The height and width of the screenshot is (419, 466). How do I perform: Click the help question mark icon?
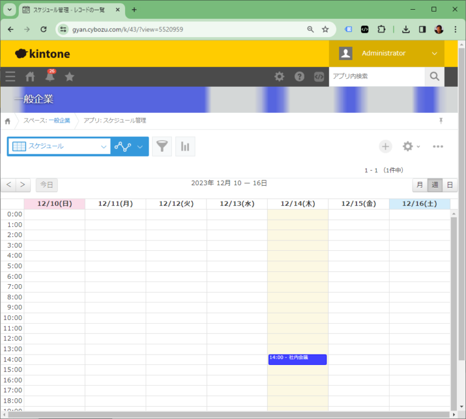299,77
